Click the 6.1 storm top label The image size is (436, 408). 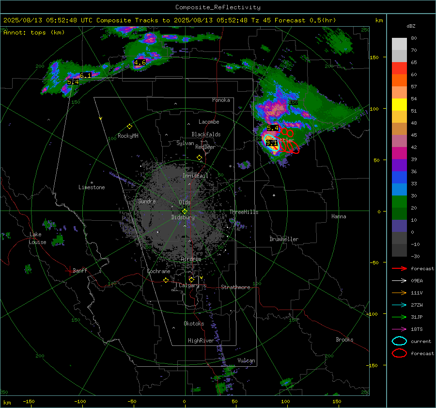[85, 76]
